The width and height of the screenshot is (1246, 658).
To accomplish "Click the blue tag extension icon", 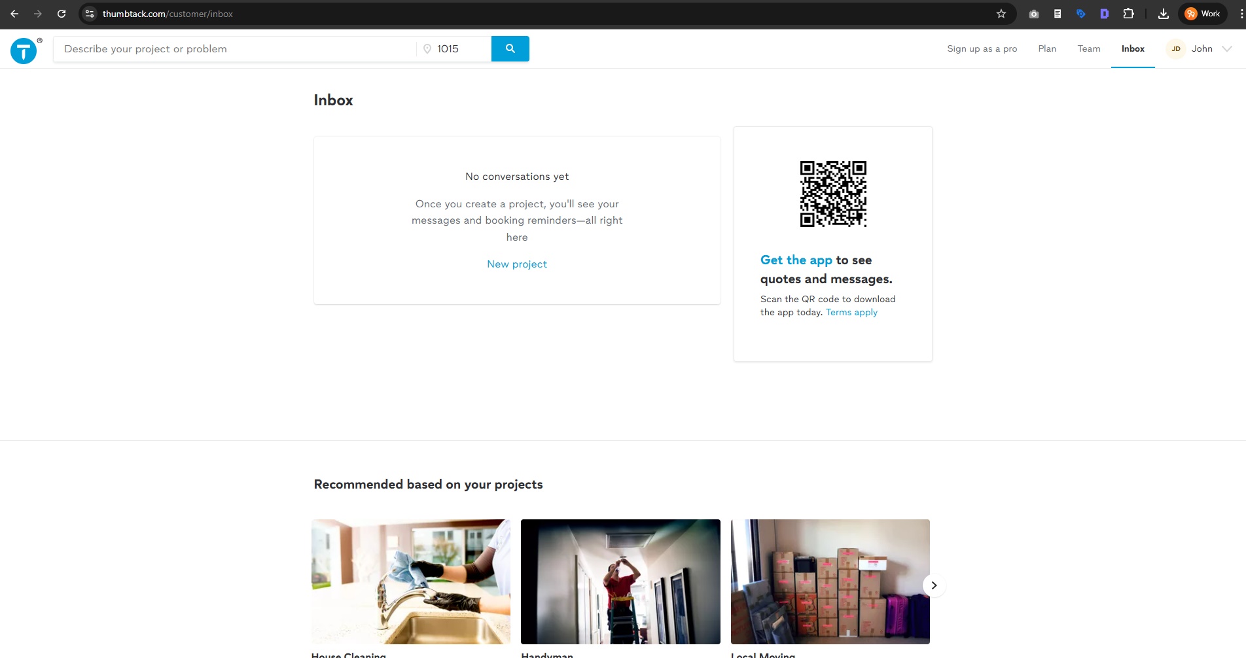I will click(x=1081, y=14).
